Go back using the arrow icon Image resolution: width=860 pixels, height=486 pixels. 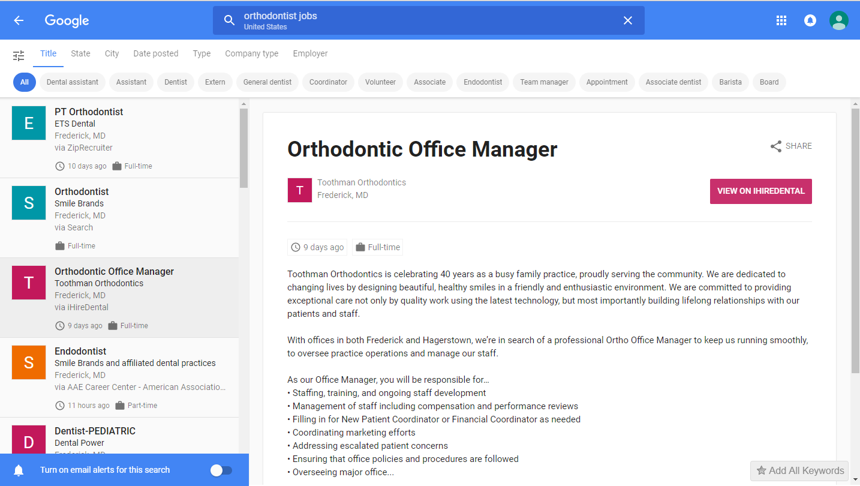coord(19,20)
